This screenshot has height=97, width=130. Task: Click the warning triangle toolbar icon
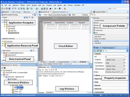65,9
